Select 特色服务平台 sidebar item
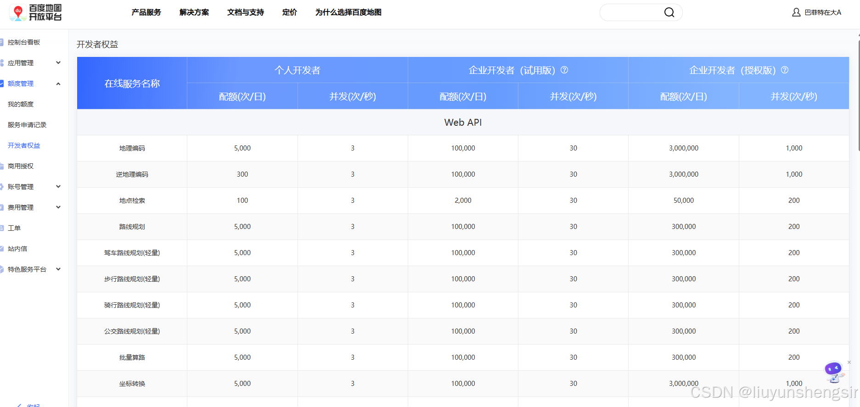860x407 pixels. [x=27, y=269]
